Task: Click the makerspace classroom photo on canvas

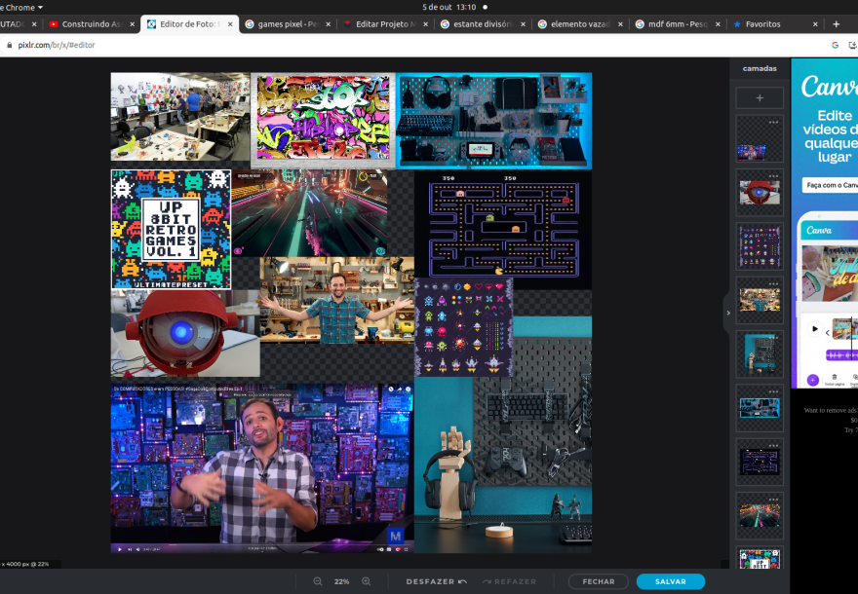Action: [x=180, y=117]
